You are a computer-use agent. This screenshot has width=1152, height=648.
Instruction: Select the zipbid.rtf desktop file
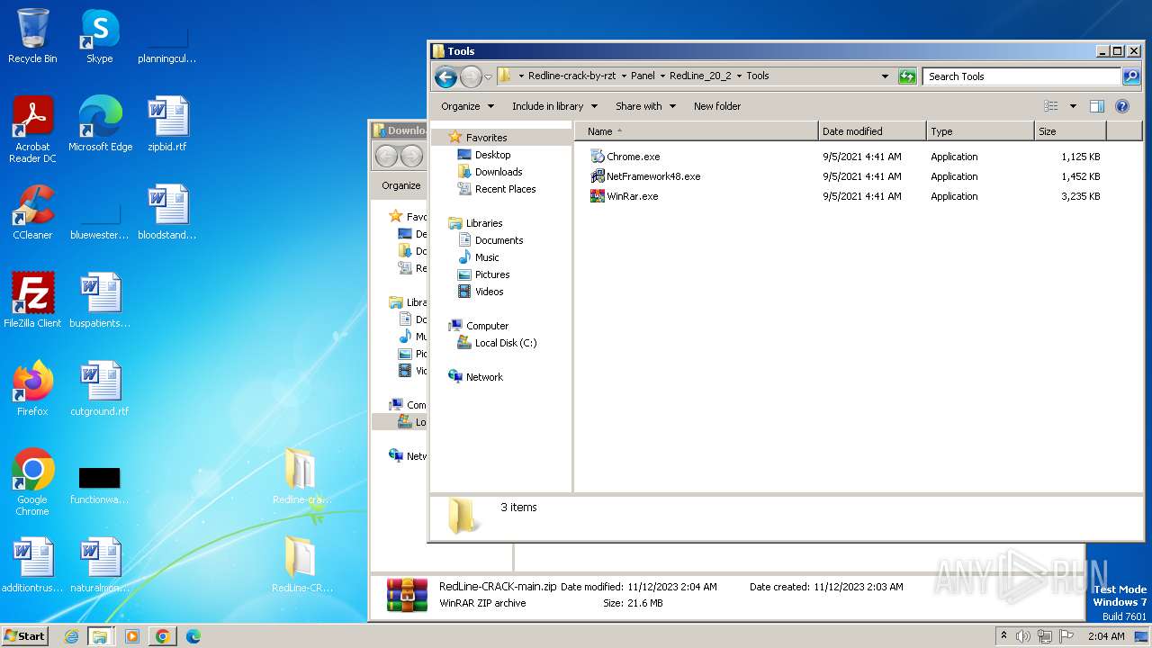click(x=167, y=124)
